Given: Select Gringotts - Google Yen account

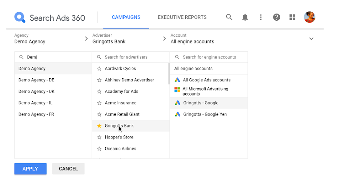Looking at the screenshot, I should pyautogui.click(x=209, y=114).
